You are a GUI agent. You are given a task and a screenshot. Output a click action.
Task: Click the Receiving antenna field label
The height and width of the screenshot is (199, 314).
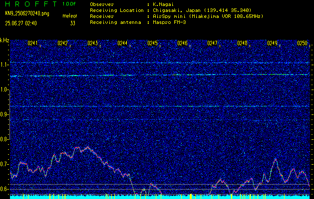tap(115, 22)
